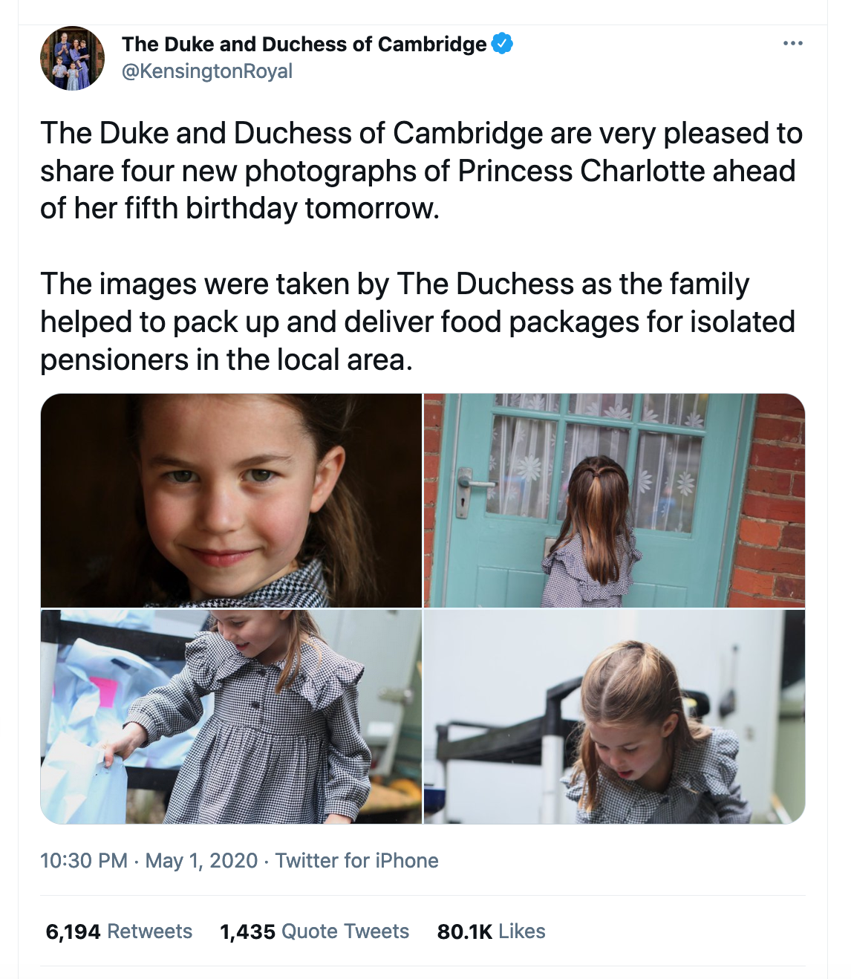View the 80.1K Likes list
The width and height of the screenshot is (851, 979).
tap(491, 931)
